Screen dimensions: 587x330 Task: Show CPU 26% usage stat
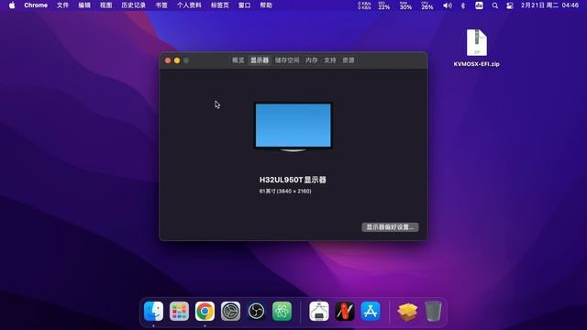(x=427, y=5)
